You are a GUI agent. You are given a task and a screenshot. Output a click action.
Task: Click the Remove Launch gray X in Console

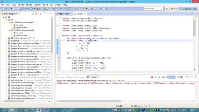pyautogui.click(x=155, y=77)
